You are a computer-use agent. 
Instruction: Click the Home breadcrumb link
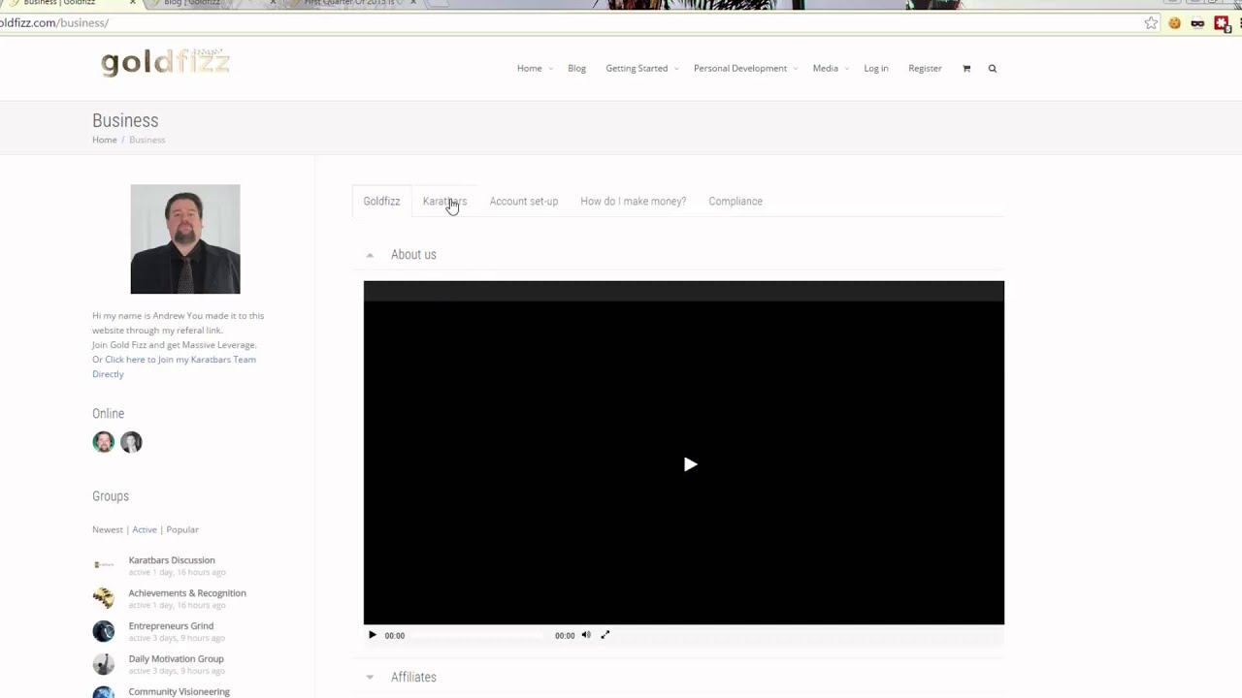coord(104,140)
